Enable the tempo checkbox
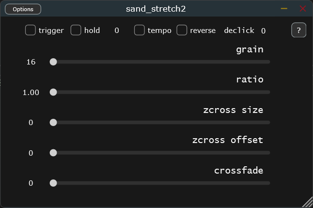This screenshot has height=208, width=313. point(140,30)
